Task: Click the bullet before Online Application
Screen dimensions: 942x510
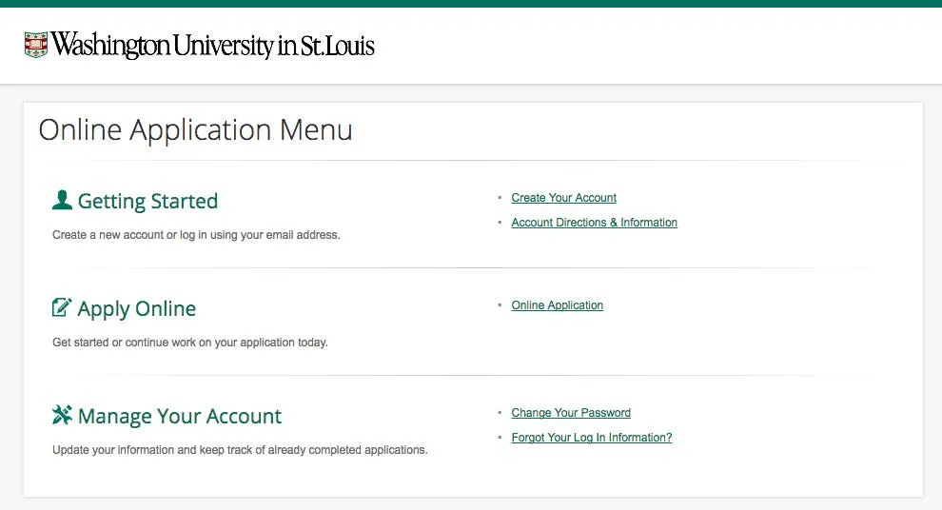Action: pyautogui.click(x=500, y=305)
